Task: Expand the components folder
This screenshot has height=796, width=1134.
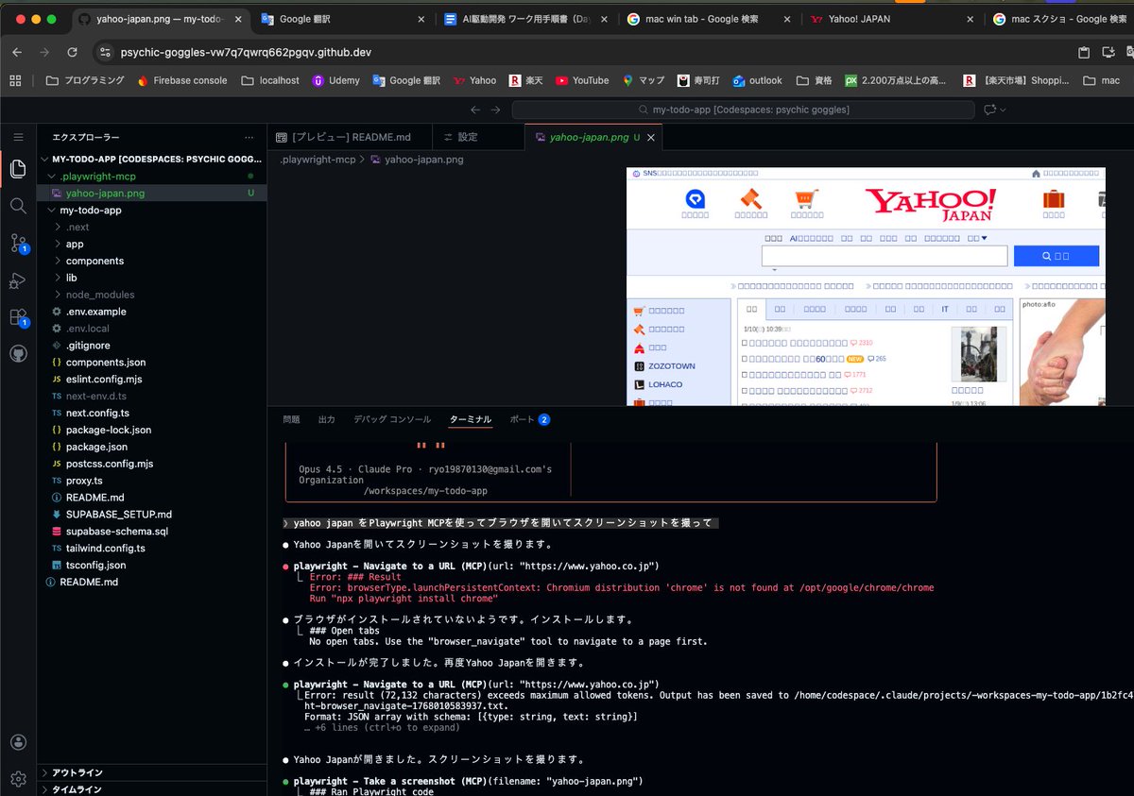Action: (x=151, y=261)
